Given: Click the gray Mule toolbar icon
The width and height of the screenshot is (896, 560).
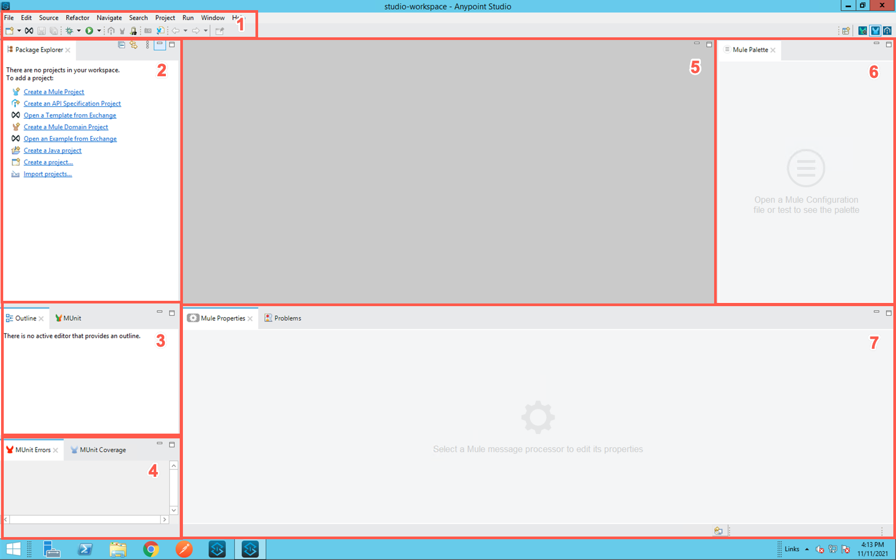Looking at the screenshot, I should [122, 31].
